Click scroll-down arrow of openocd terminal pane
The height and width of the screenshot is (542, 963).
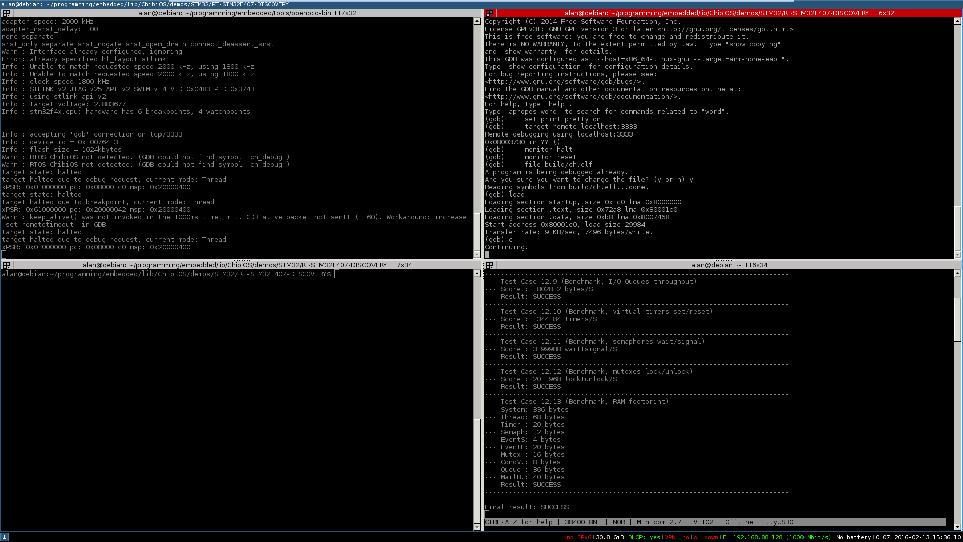coord(477,254)
